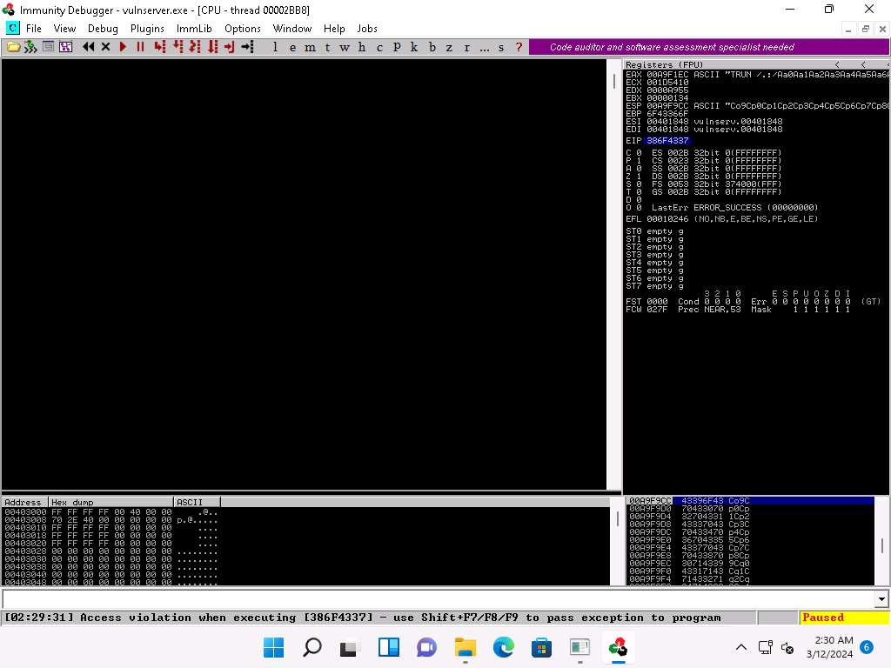891x668 pixels.
Task: Open breakpoints window via 'b' button
Action: [432, 47]
